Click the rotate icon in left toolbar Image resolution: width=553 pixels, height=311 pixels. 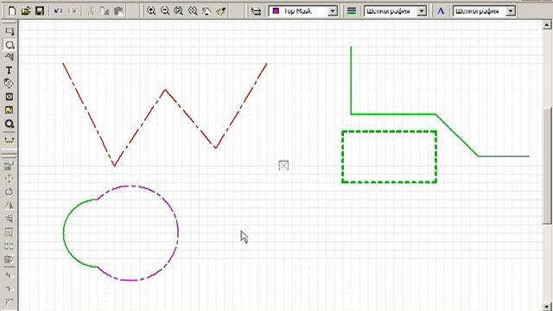click(10, 192)
